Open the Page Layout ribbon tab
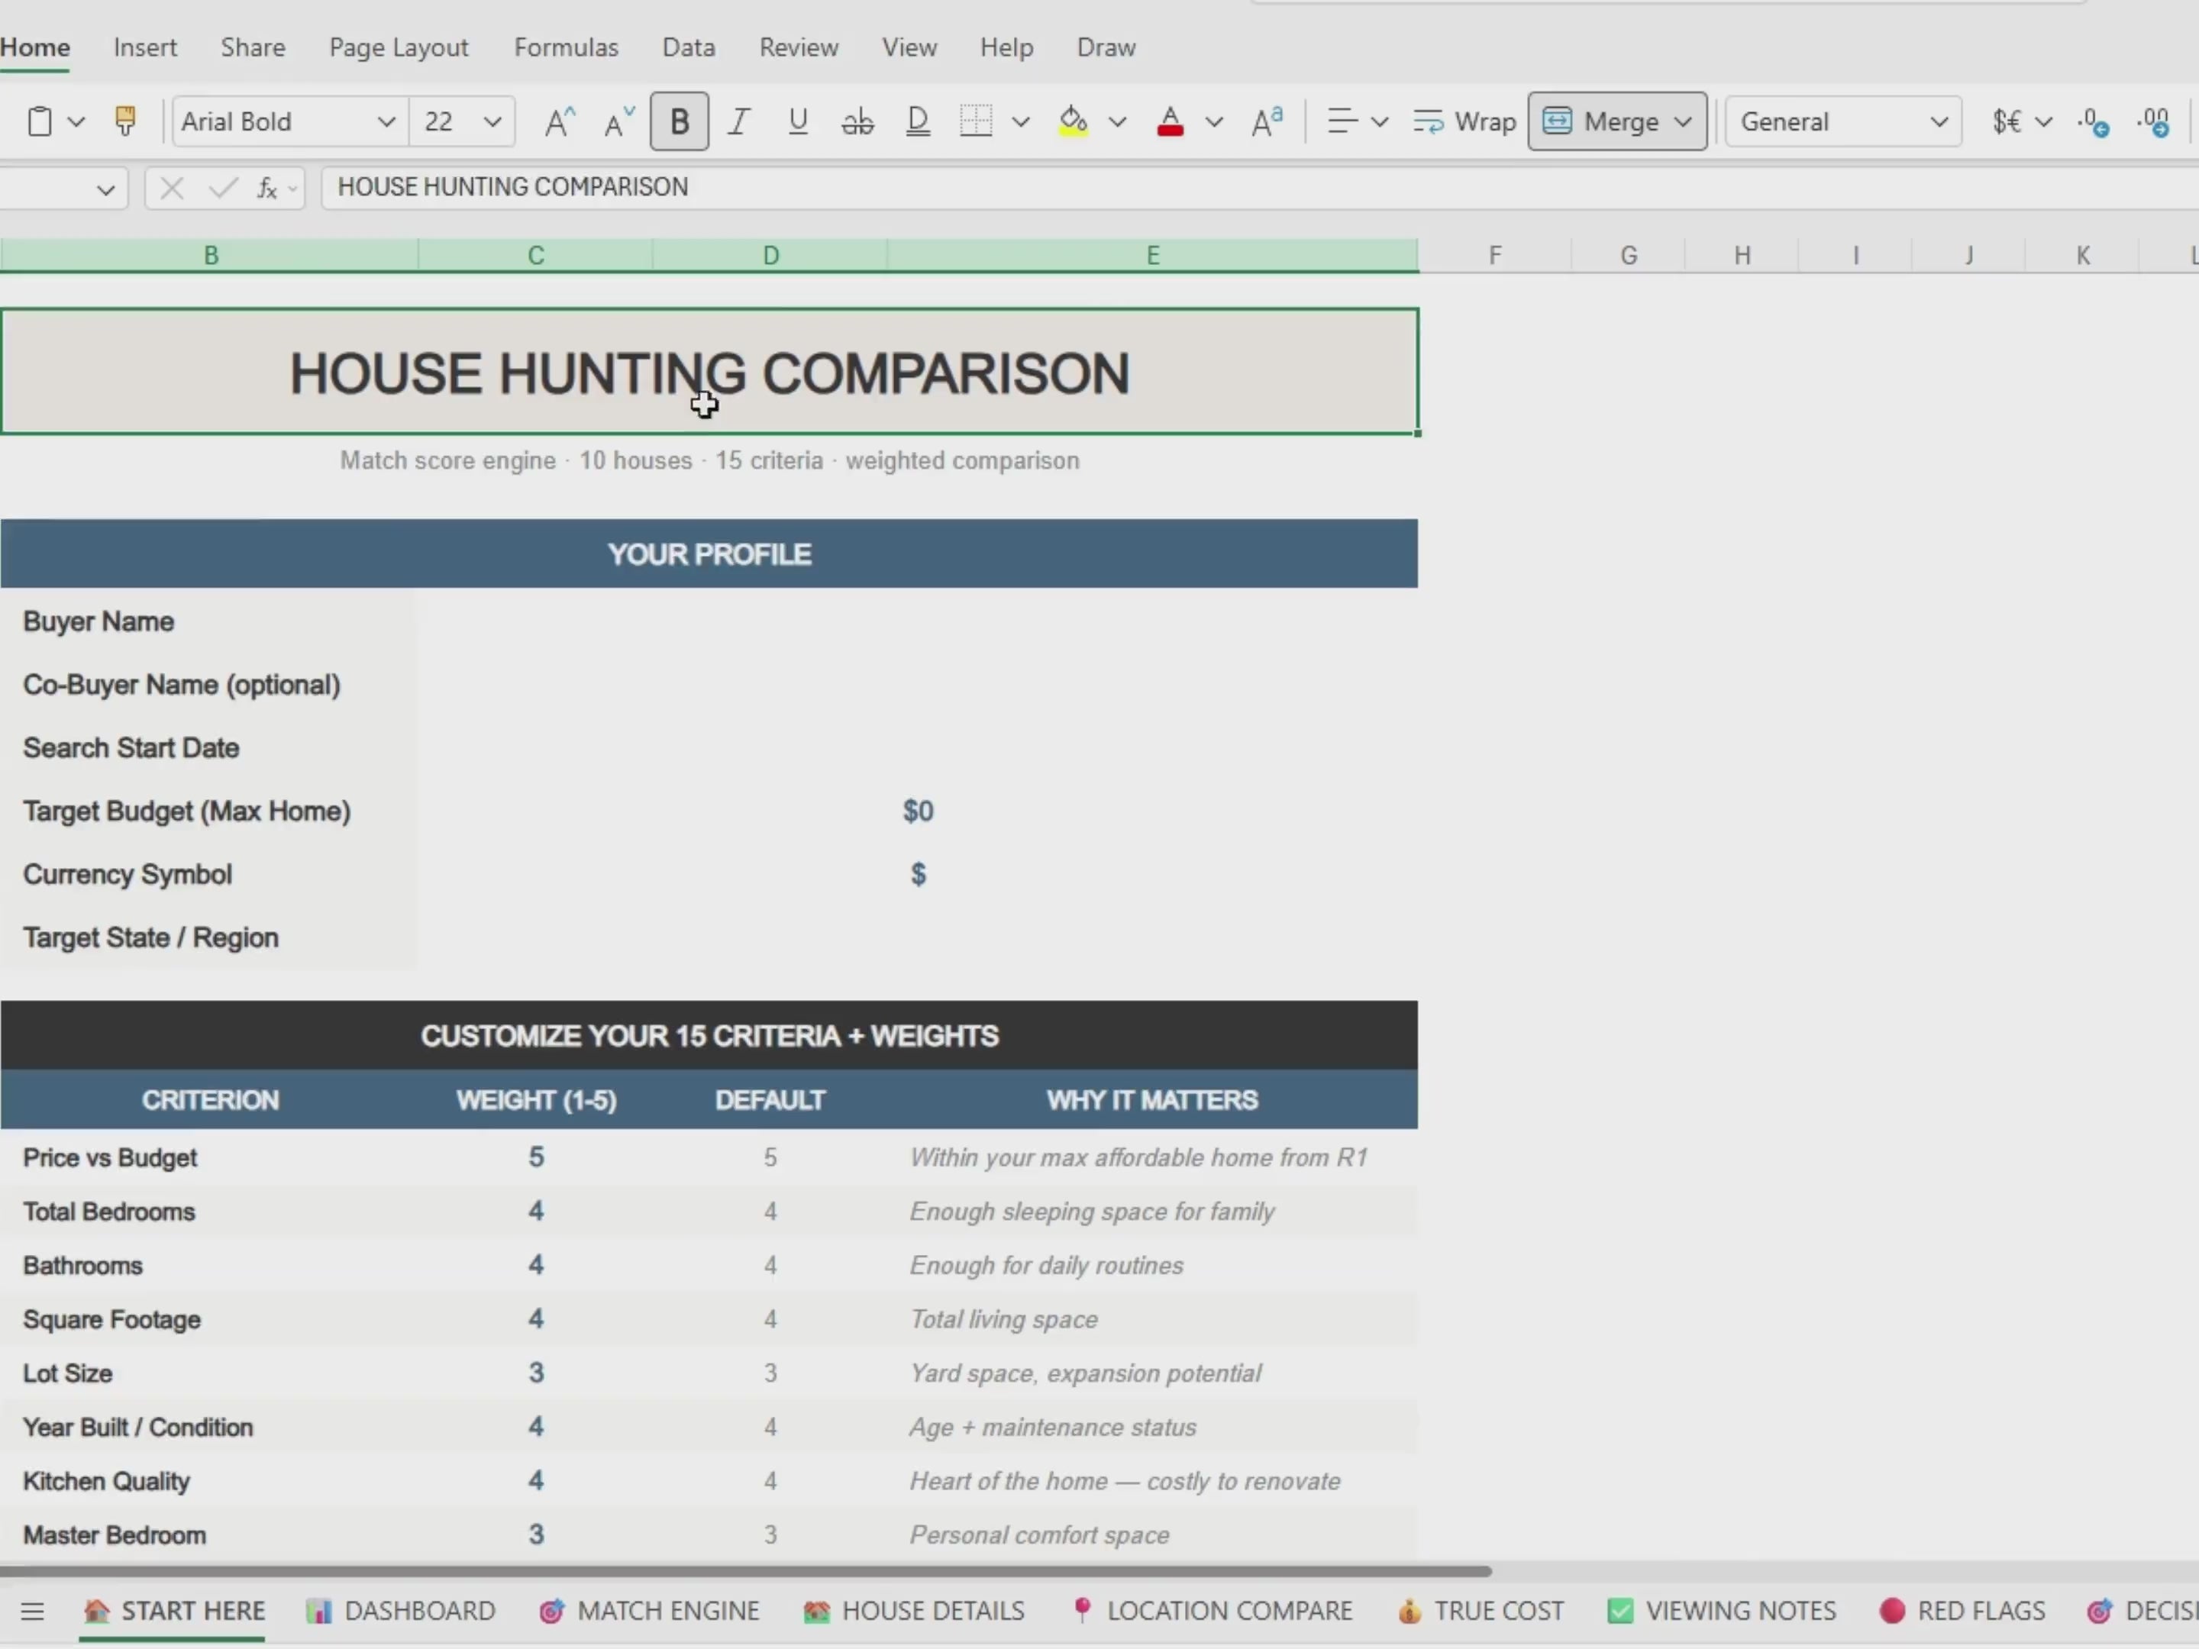This screenshot has width=2199, height=1649. (399, 47)
